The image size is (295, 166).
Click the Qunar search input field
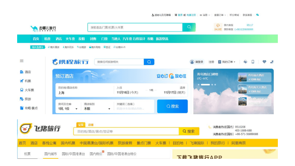135,27
